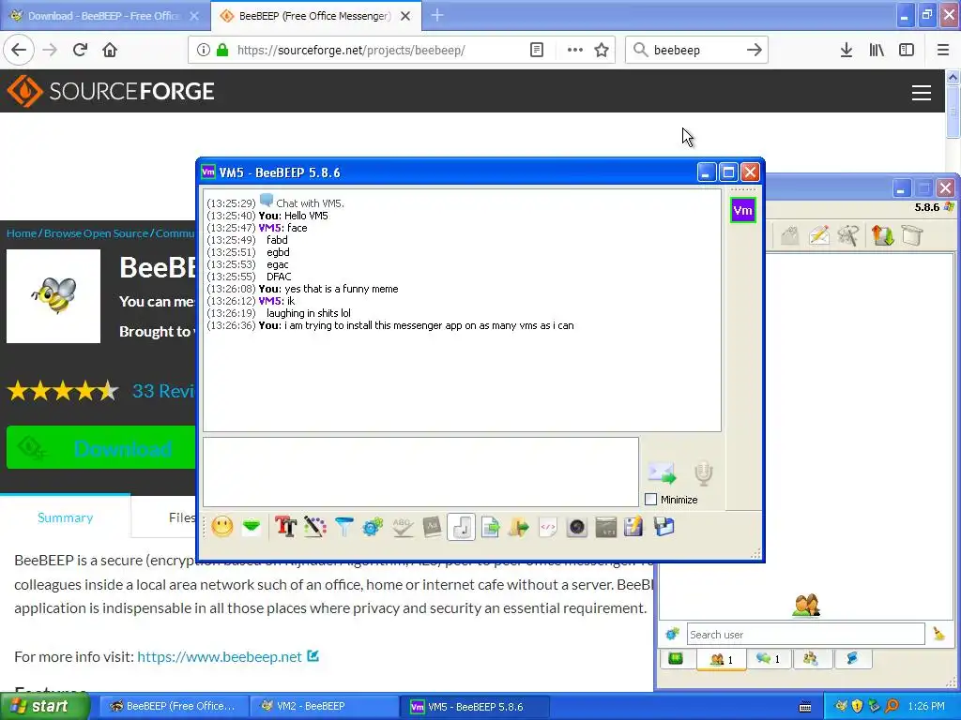Open the Firefox downloads panel

(847, 50)
